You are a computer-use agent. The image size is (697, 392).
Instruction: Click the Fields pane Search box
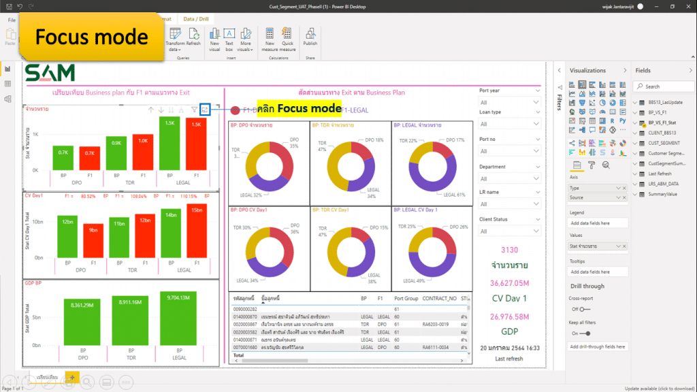tap(664, 86)
